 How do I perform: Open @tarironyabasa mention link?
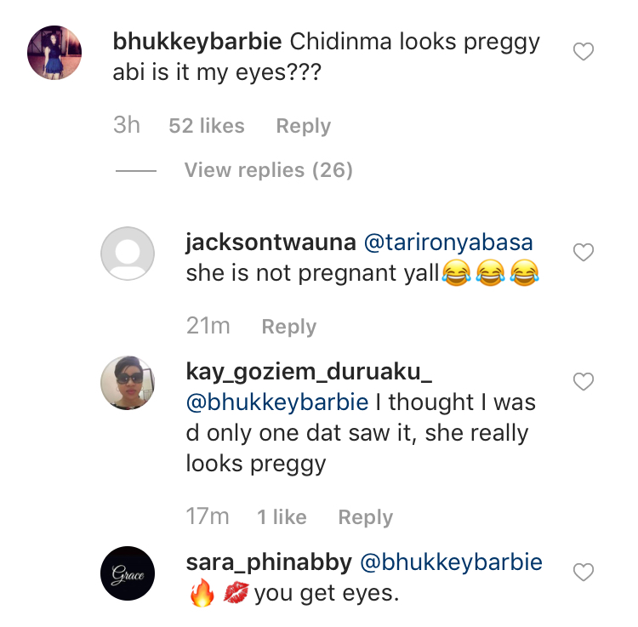click(448, 242)
